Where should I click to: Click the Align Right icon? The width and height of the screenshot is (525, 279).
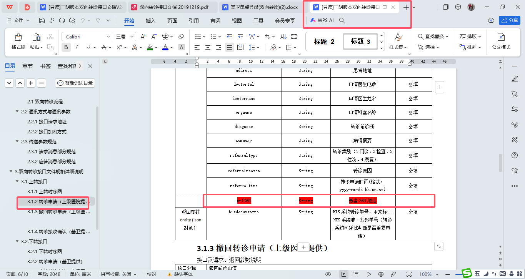tap(218, 47)
